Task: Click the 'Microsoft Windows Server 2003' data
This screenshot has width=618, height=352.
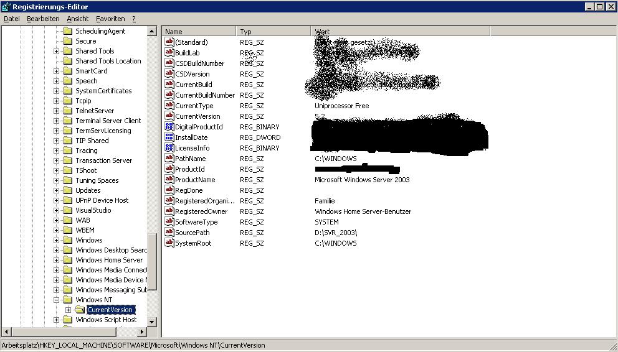Action: coord(362,180)
